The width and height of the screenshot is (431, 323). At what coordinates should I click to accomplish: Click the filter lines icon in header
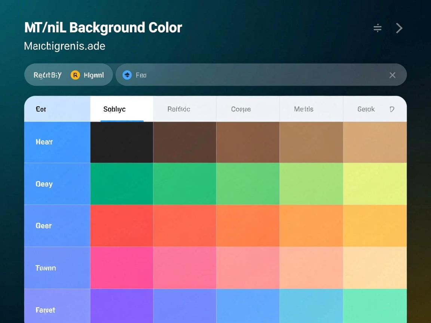coord(377,28)
